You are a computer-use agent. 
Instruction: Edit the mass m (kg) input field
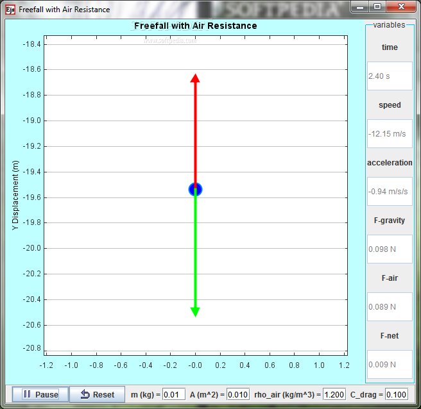174,394
